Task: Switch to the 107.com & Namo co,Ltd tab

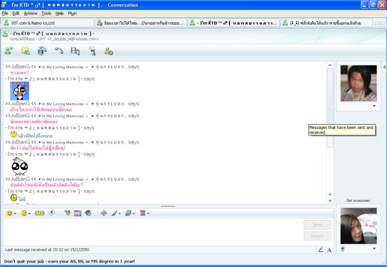Action: coord(48,23)
